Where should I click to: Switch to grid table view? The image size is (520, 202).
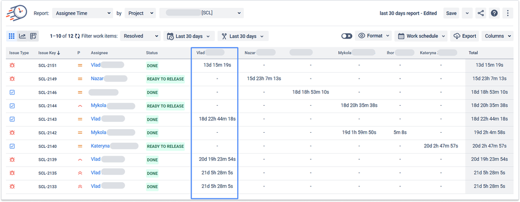[x=11, y=36]
